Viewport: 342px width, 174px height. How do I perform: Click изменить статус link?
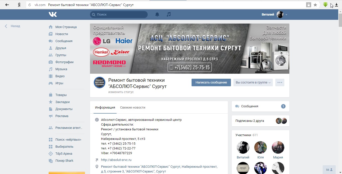121,92
